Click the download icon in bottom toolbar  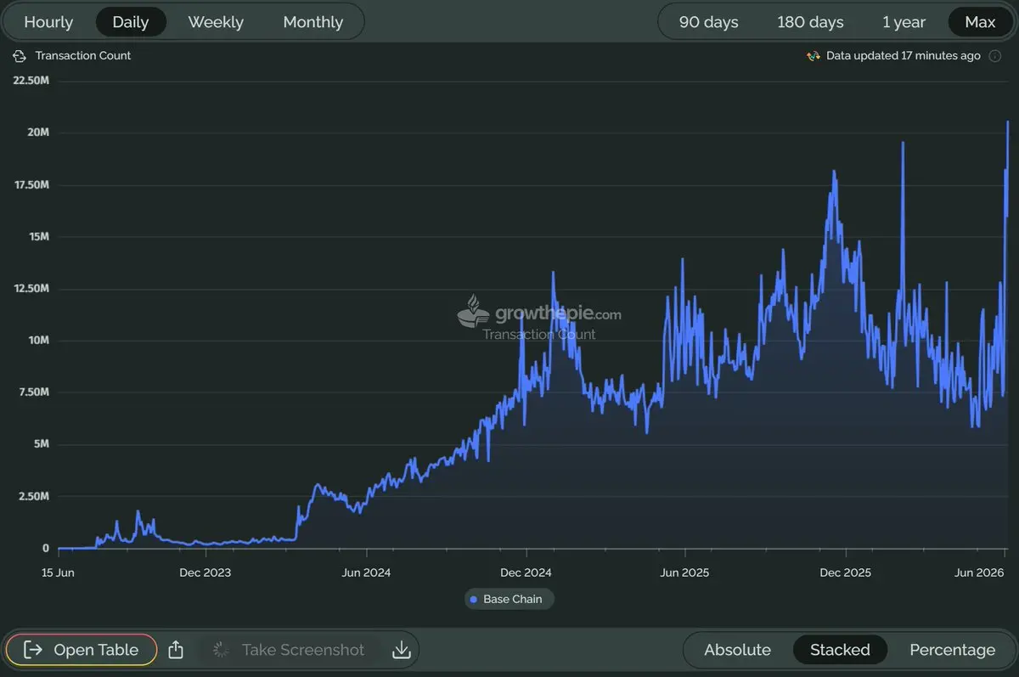click(402, 650)
